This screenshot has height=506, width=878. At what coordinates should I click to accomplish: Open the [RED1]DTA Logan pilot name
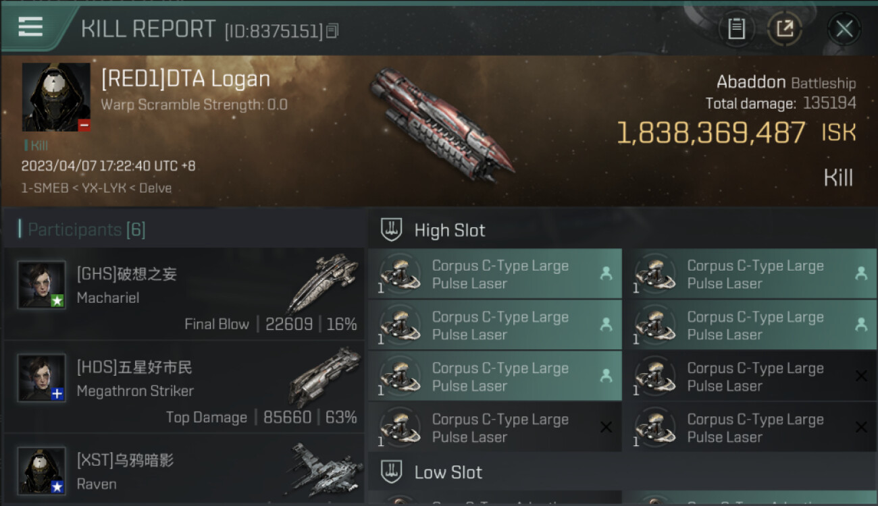coord(186,80)
